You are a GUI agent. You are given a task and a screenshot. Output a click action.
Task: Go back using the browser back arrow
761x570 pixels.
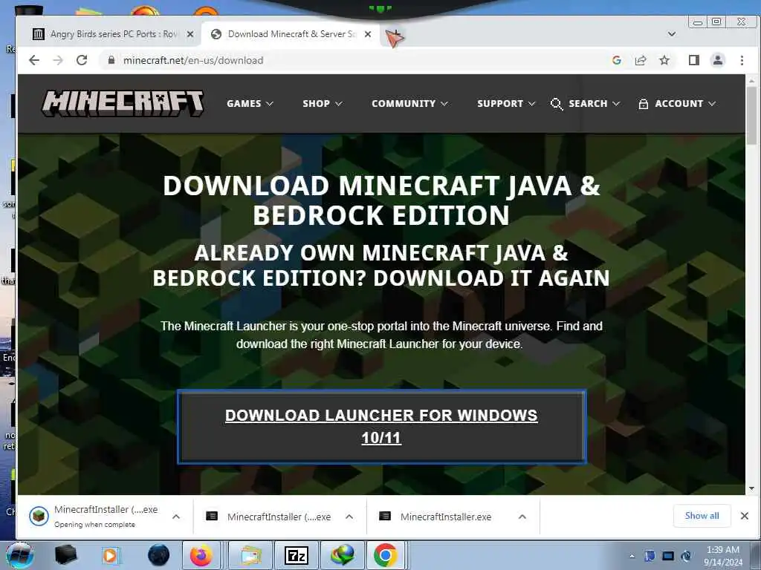pyautogui.click(x=34, y=60)
